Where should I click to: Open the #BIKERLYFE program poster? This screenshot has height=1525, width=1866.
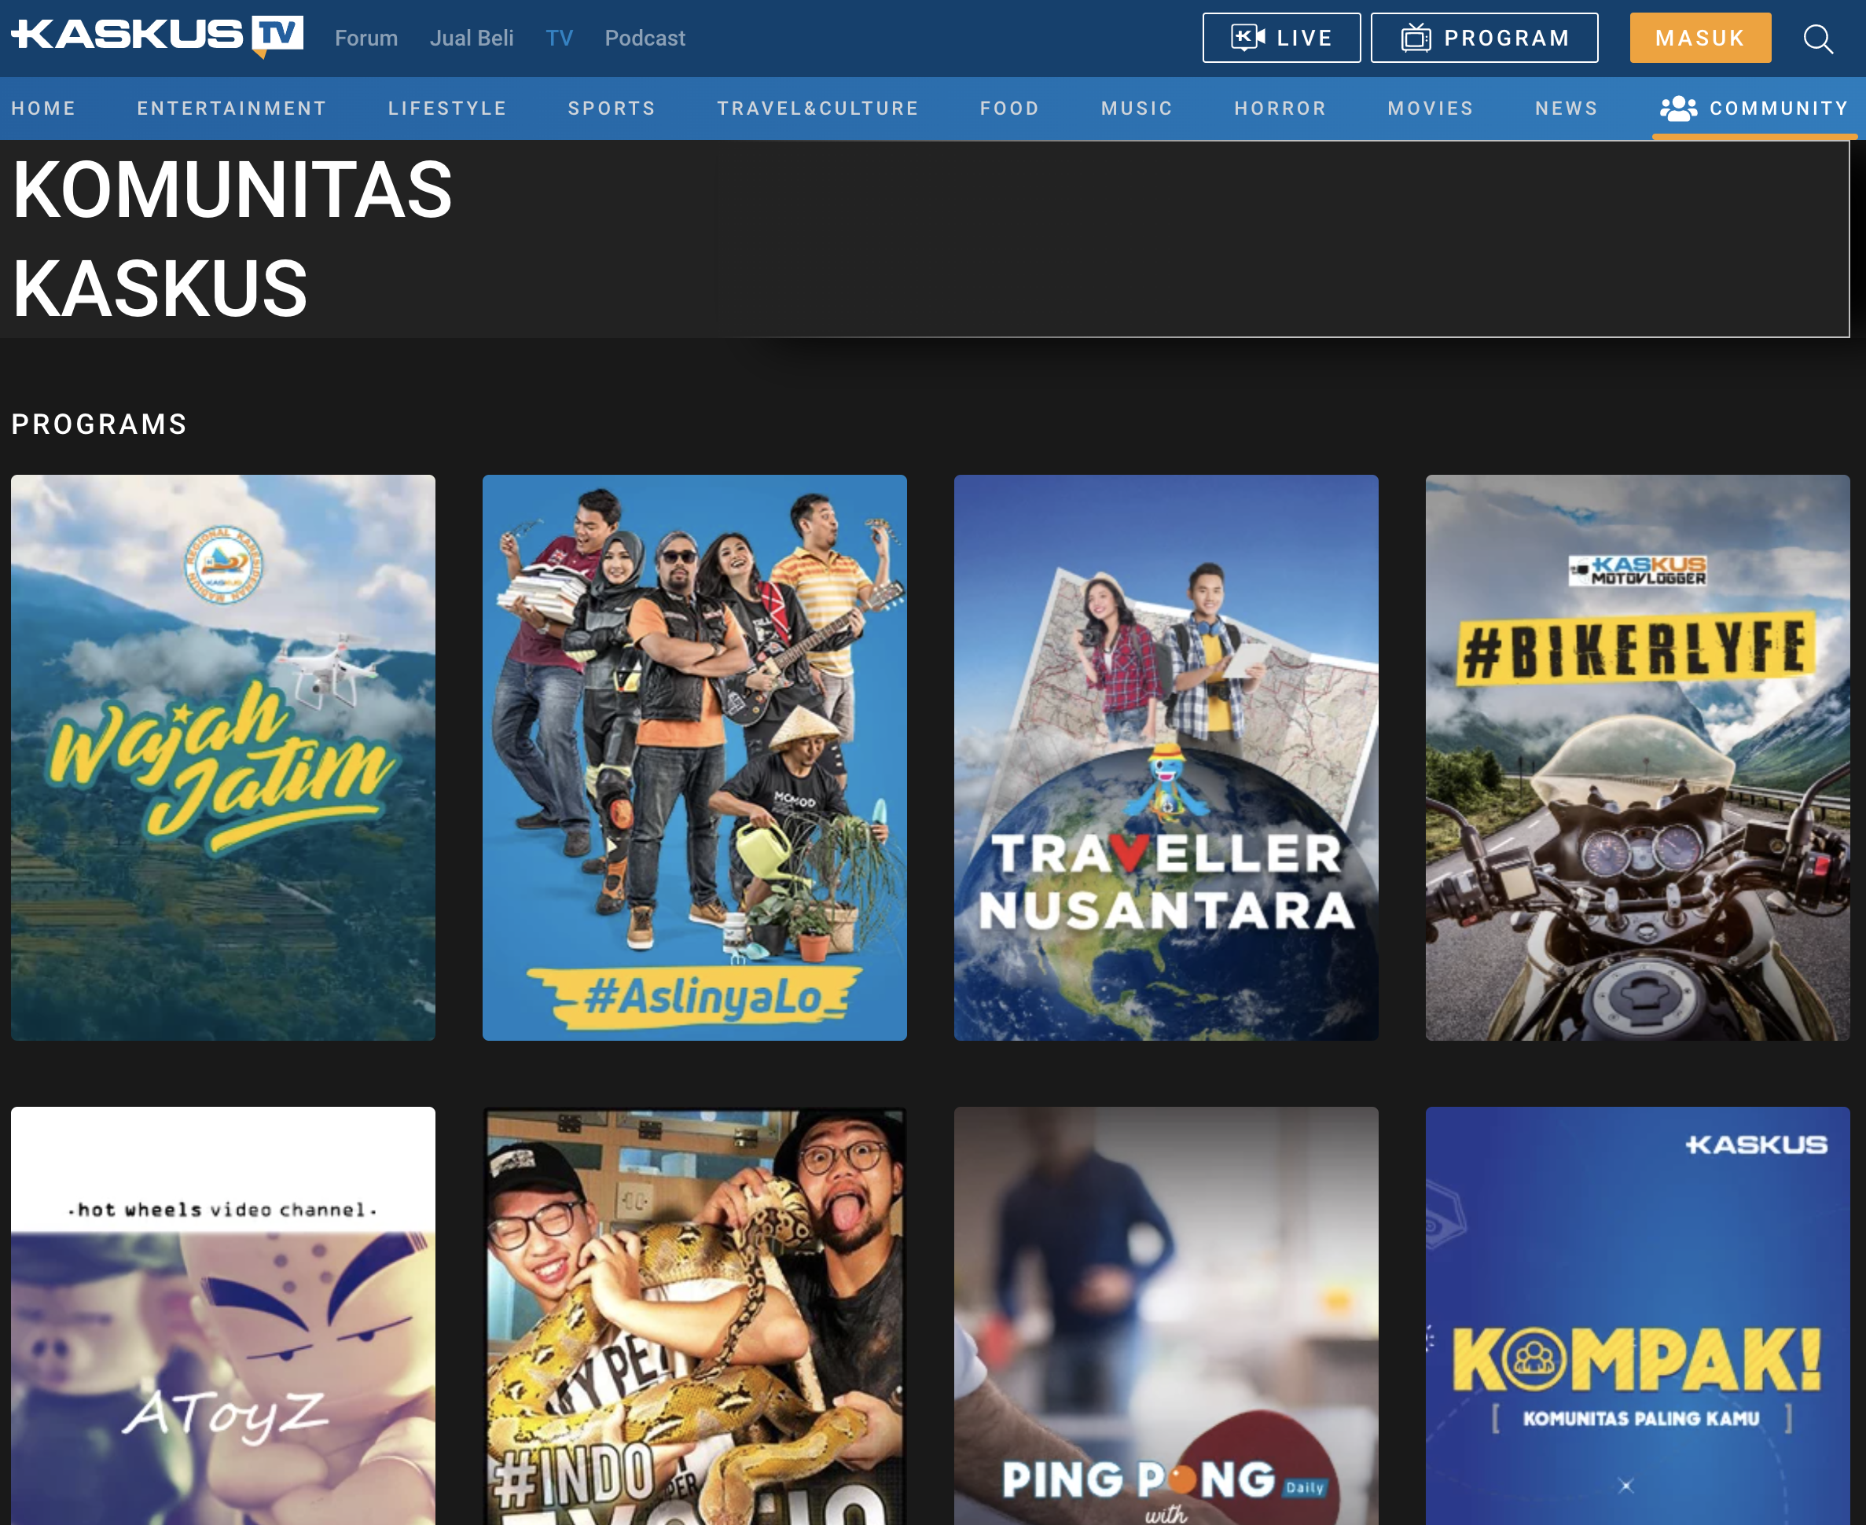pyautogui.click(x=1637, y=757)
